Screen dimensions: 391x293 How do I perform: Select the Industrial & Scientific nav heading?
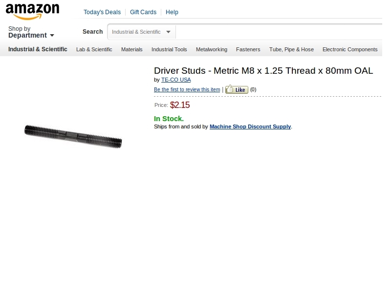point(38,49)
